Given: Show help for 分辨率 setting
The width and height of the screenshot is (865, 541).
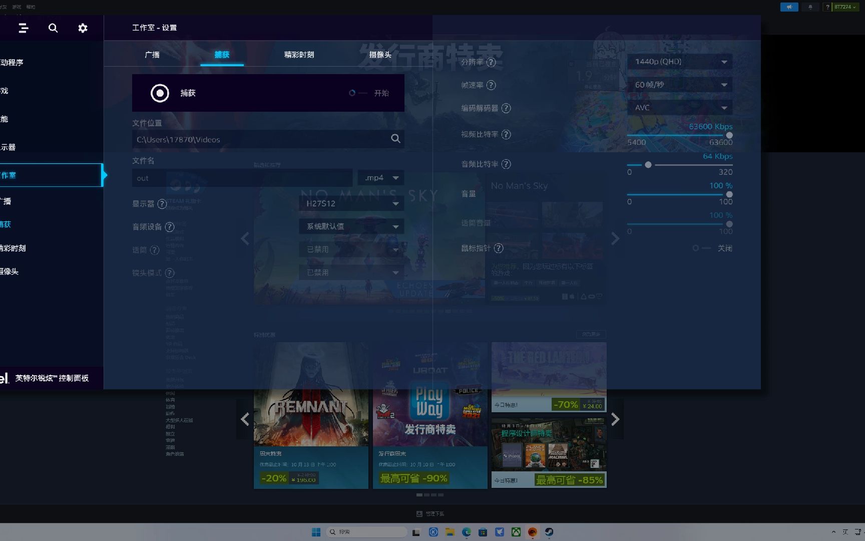Looking at the screenshot, I should pos(491,62).
